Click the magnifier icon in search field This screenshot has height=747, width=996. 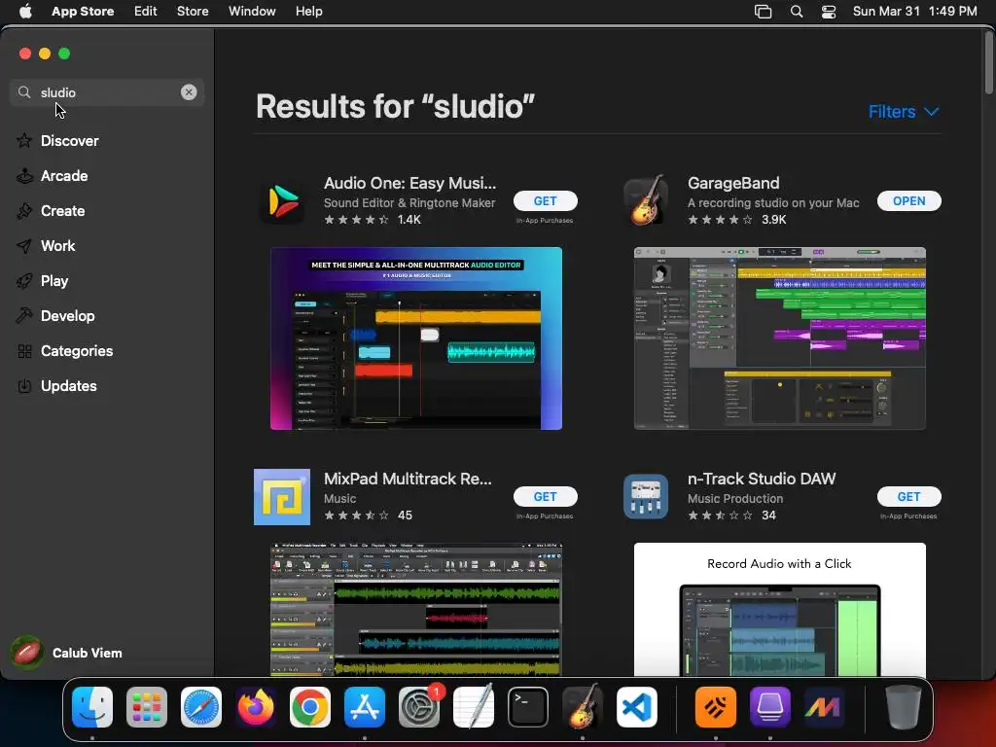point(24,92)
